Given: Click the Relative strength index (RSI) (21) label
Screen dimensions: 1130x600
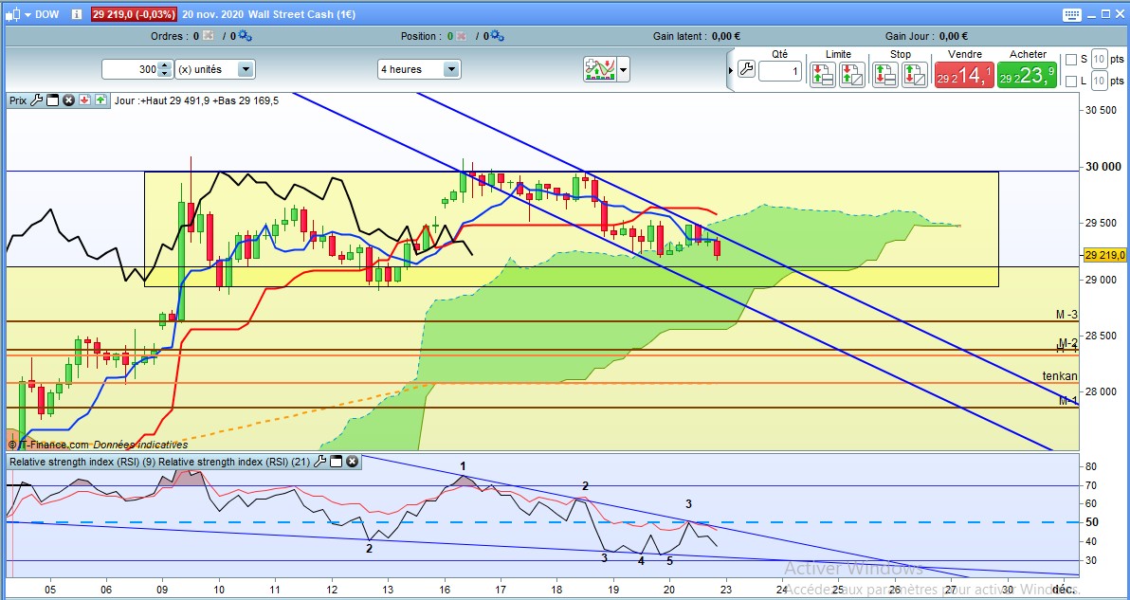Looking at the screenshot, I should click(235, 462).
